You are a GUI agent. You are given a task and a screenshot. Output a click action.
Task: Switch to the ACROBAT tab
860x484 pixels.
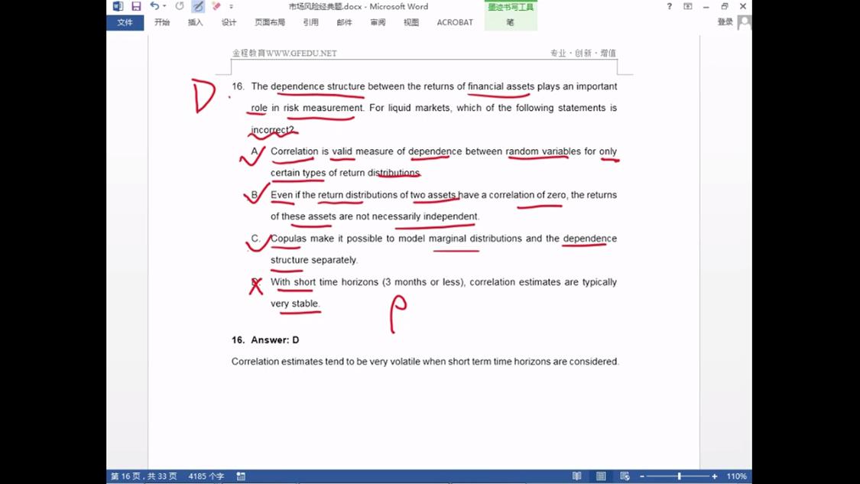[455, 22]
